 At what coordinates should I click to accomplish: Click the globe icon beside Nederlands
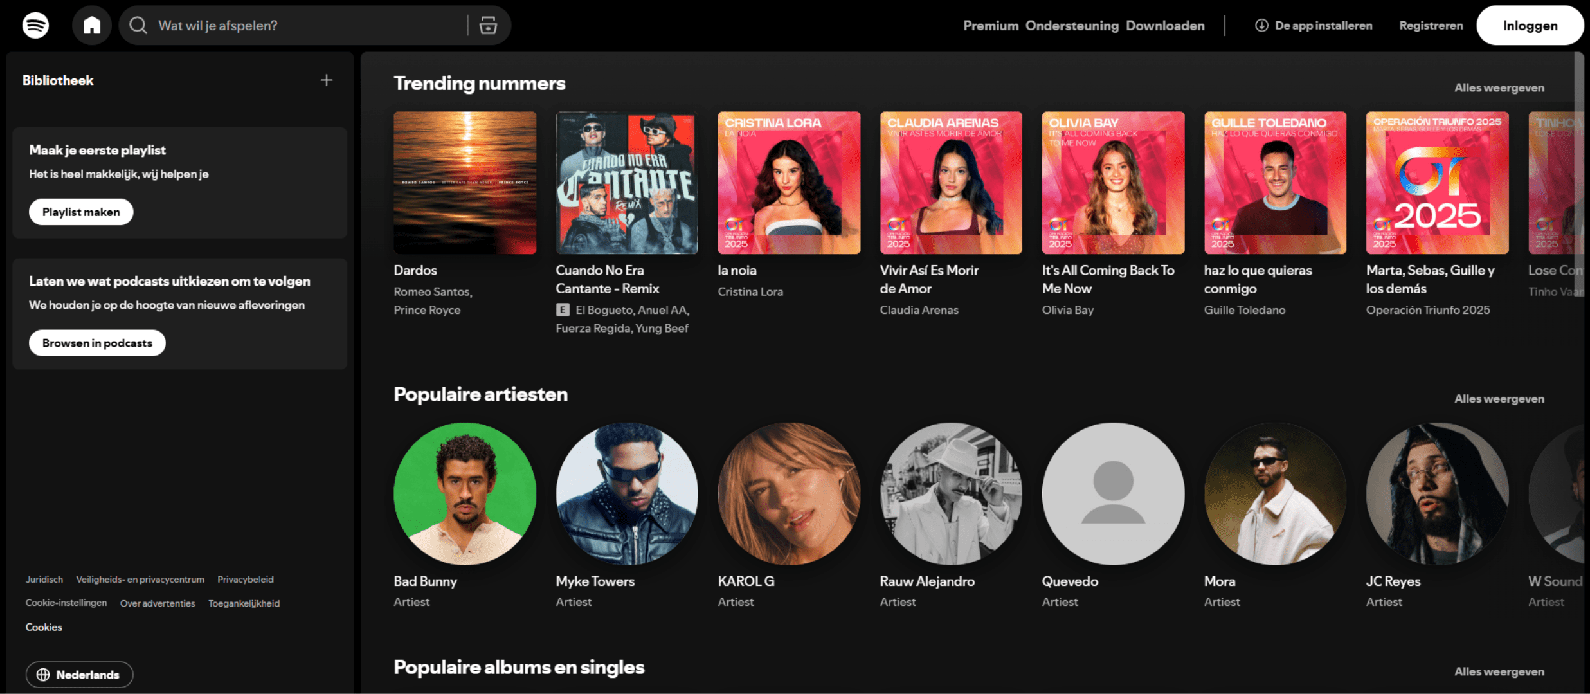click(x=43, y=675)
